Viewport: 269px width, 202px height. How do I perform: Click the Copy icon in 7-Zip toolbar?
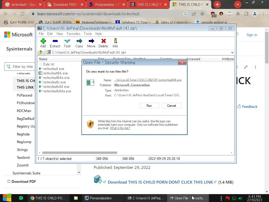(x=79, y=41)
